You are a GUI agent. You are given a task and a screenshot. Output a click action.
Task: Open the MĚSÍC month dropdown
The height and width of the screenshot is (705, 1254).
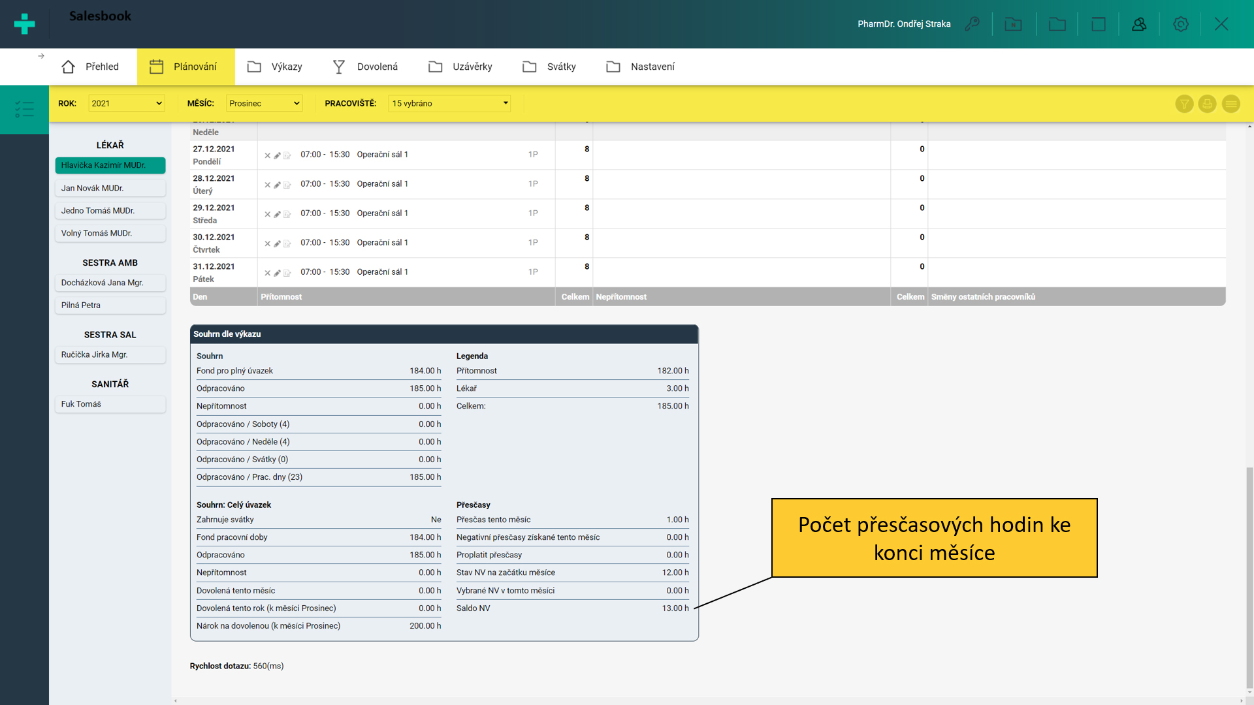(264, 103)
